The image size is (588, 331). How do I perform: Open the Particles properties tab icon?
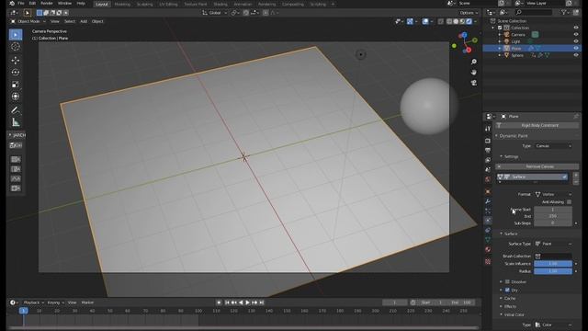[488, 211]
